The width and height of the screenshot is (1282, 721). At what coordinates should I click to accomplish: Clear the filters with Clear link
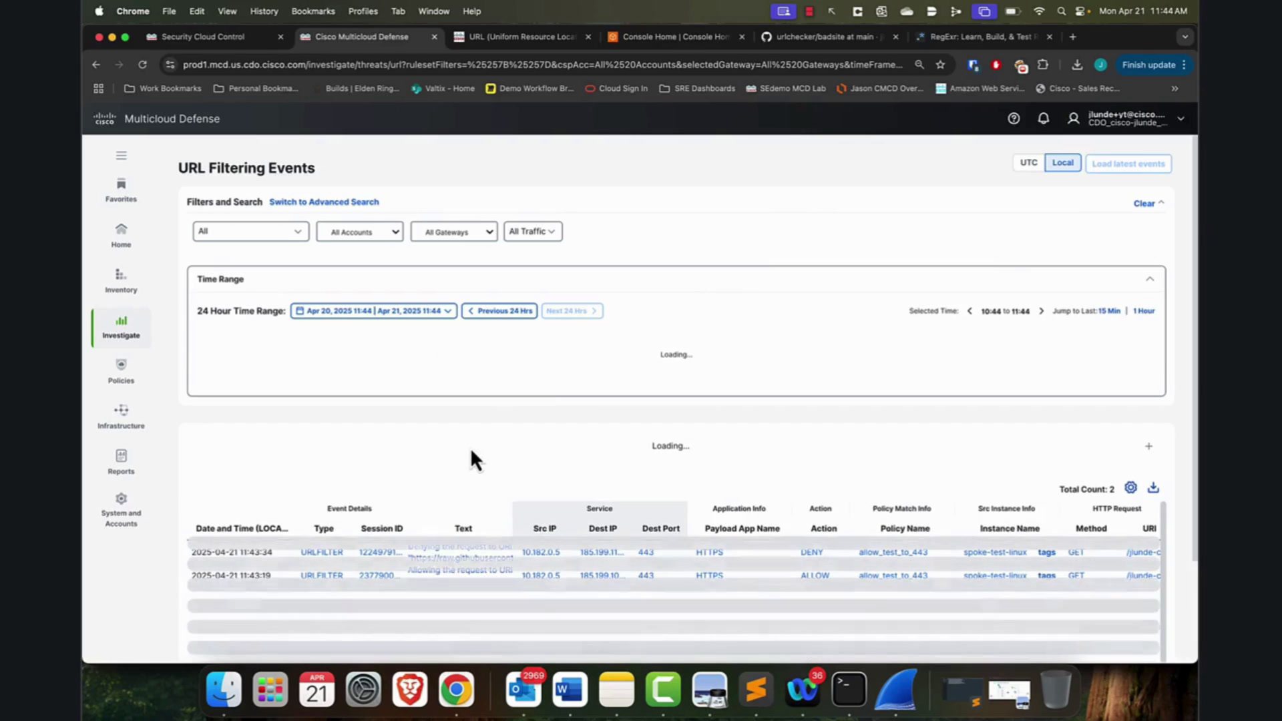click(1144, 204)
